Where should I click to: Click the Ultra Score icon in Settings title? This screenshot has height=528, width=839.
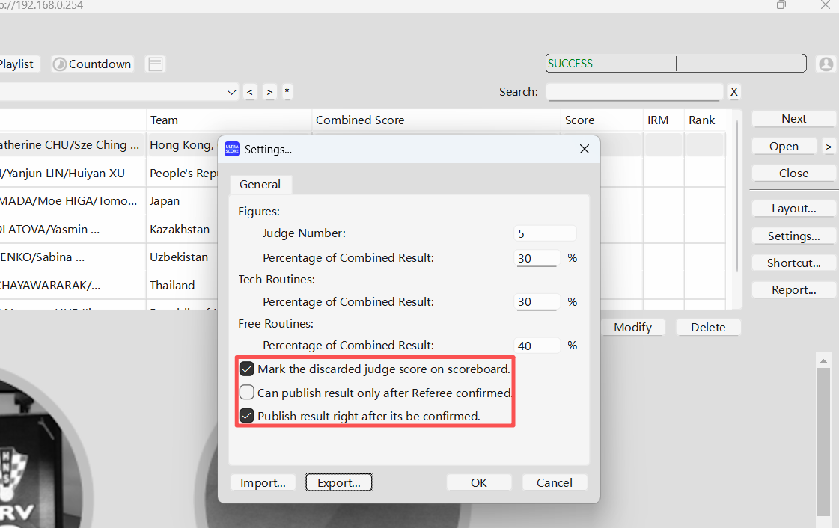232,149
